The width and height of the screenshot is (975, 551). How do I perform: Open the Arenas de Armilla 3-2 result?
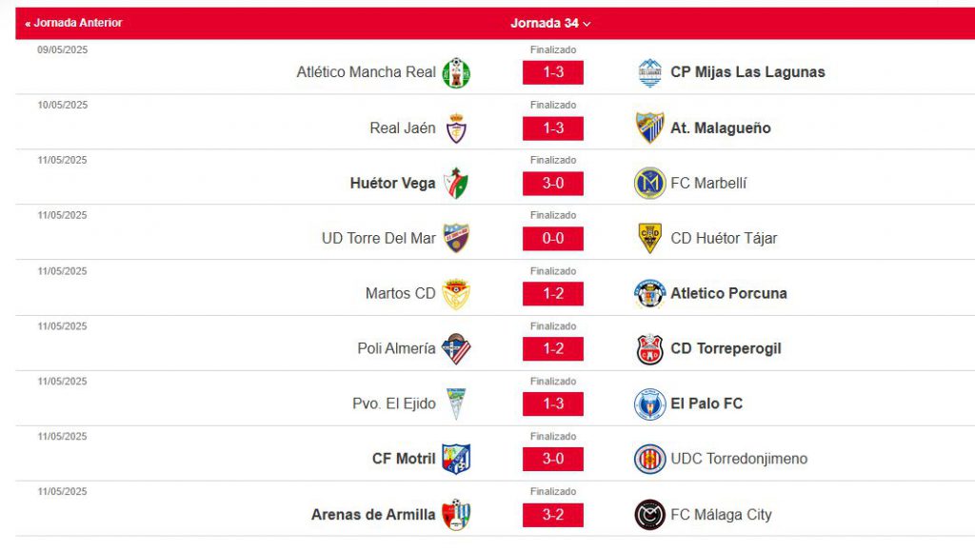point(553,514)
